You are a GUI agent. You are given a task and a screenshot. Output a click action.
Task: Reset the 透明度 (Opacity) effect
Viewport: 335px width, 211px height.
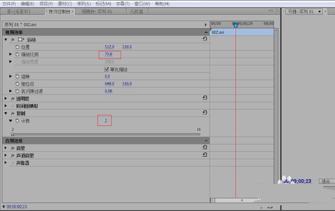tap(205, 98)
